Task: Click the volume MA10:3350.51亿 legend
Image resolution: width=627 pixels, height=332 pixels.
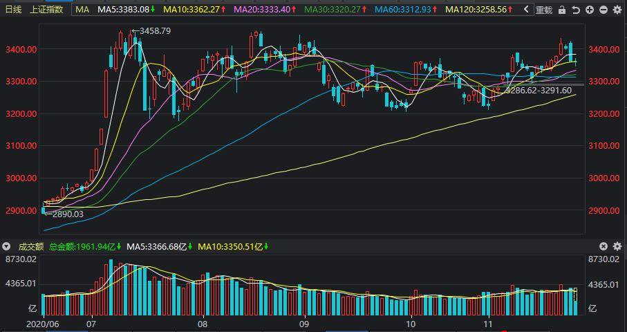Action: (234, 247)
